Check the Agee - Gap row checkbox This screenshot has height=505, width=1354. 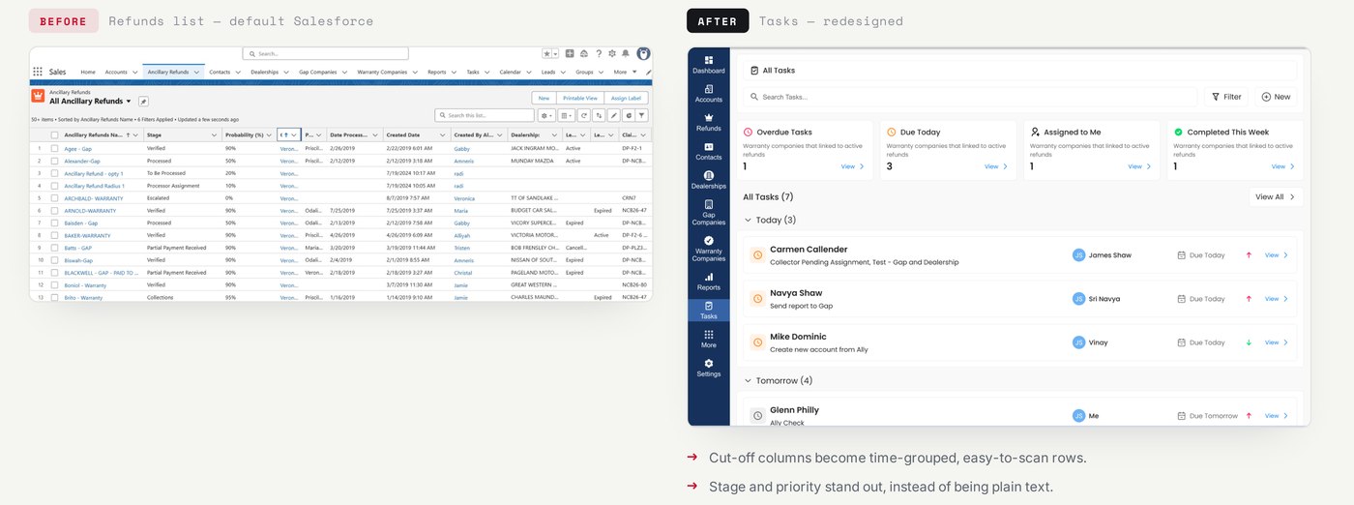tap(54, 149)
